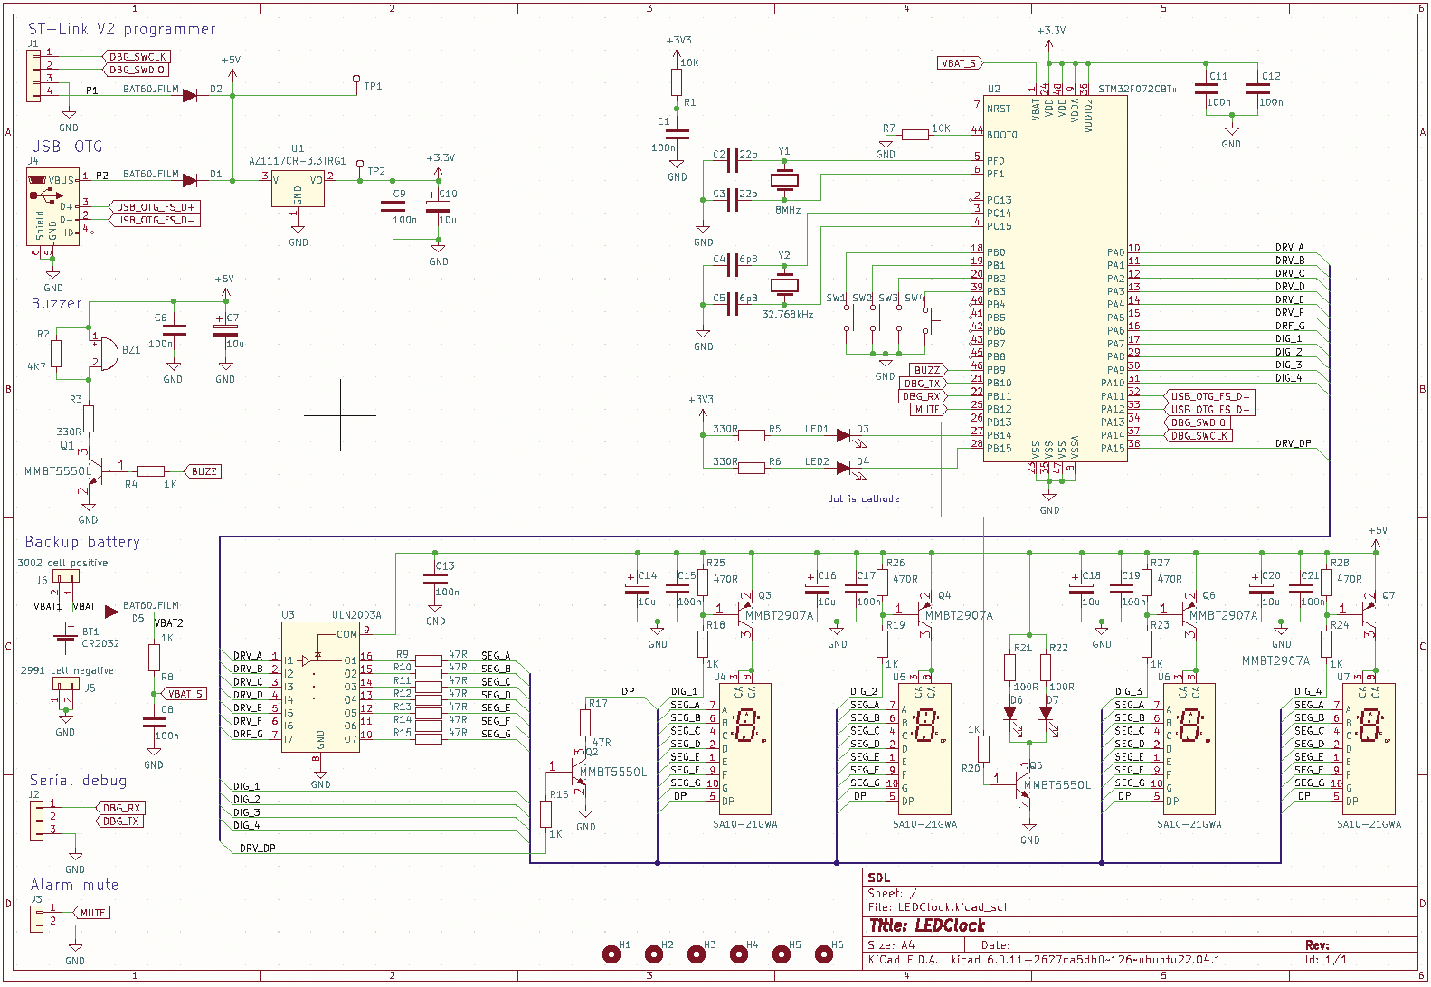Click the H6 mounting hole

pyautogui.click(x=824, y=954)
